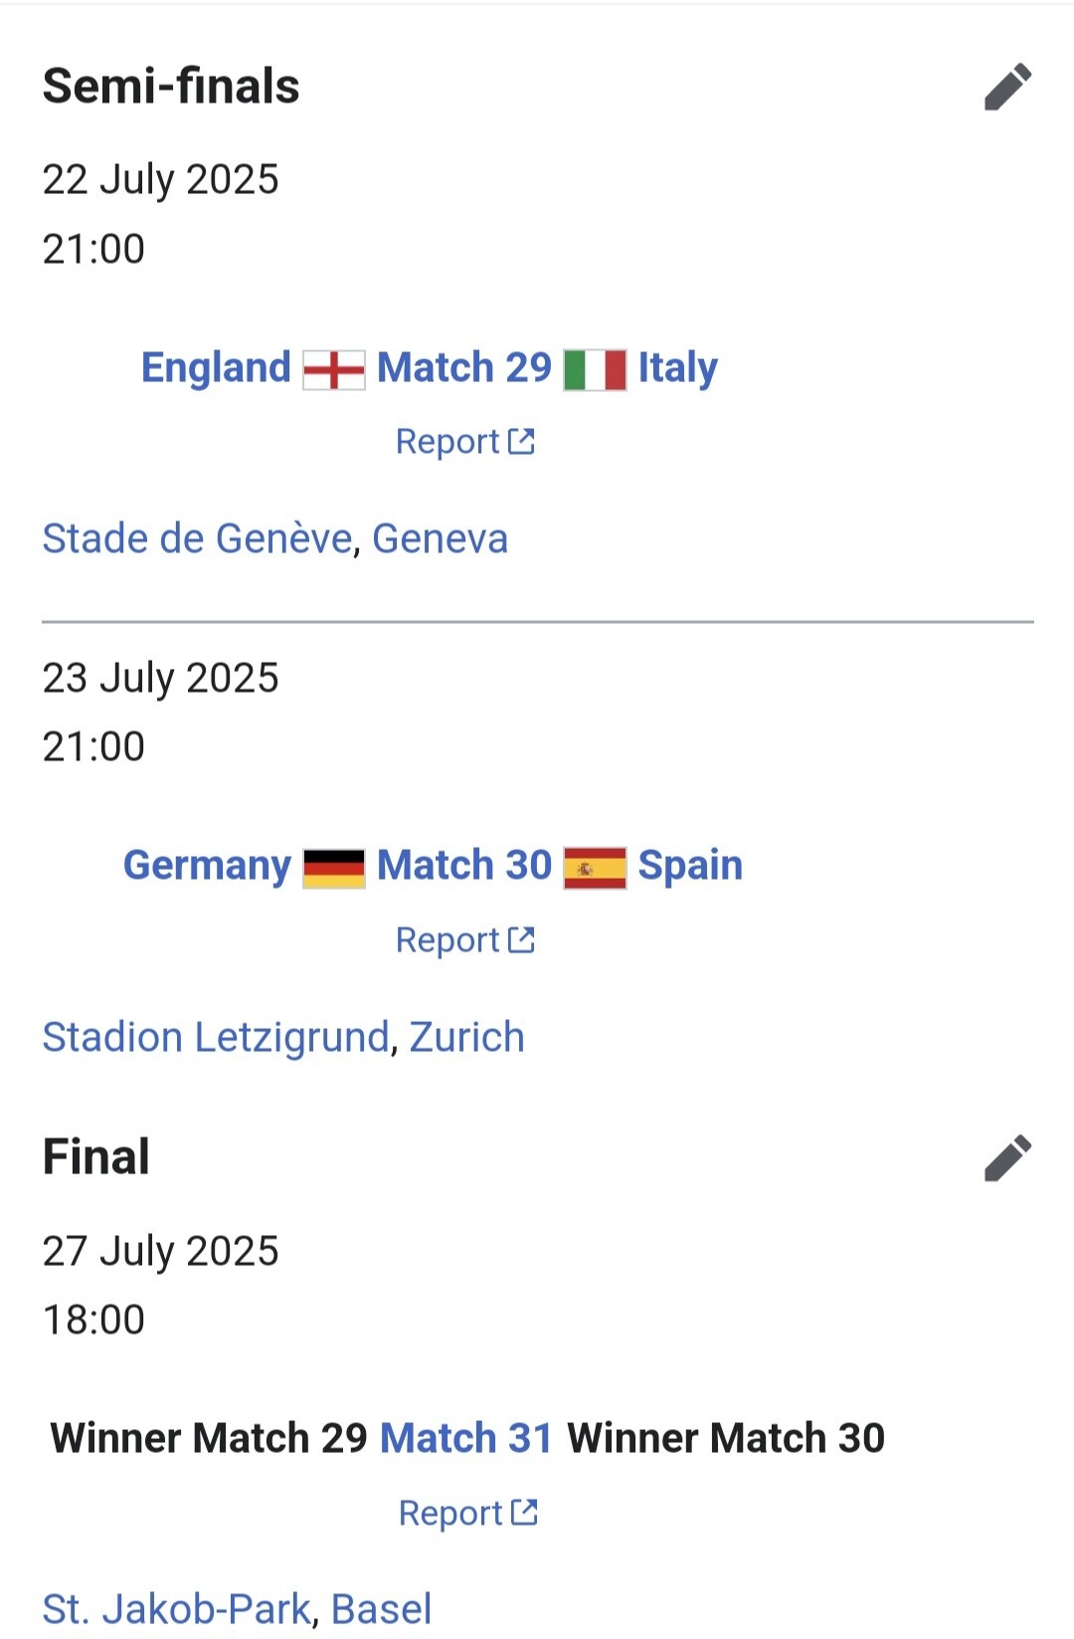1074x1639 pixels.
Task: Open the Zurich city link
Action: tap(466, 1037)
